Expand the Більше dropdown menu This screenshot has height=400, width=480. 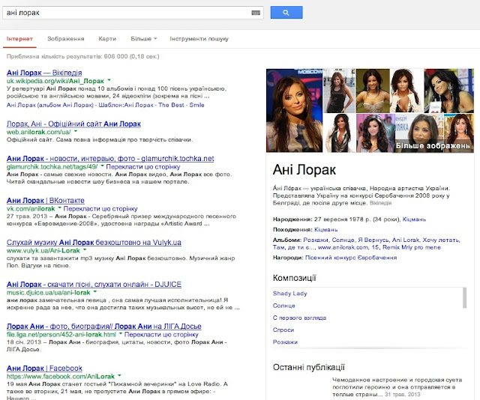[x=143, y=39]
